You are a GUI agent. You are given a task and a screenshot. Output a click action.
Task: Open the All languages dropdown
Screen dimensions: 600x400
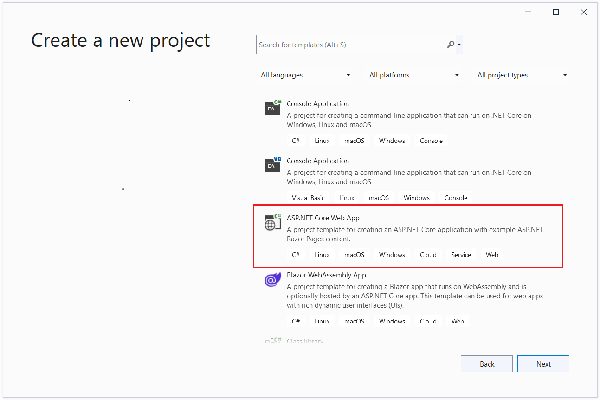[304, 75]
